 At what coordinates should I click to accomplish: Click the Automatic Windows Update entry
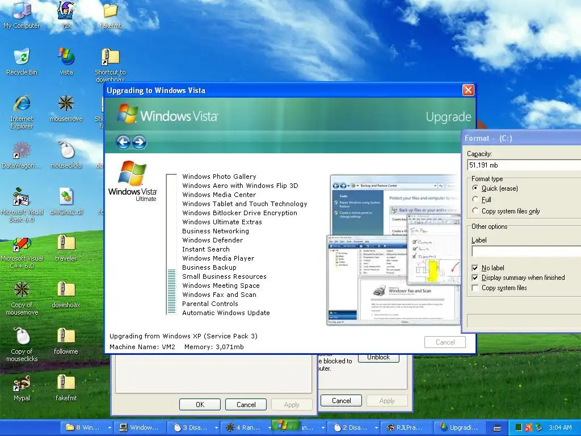[226, 313]
